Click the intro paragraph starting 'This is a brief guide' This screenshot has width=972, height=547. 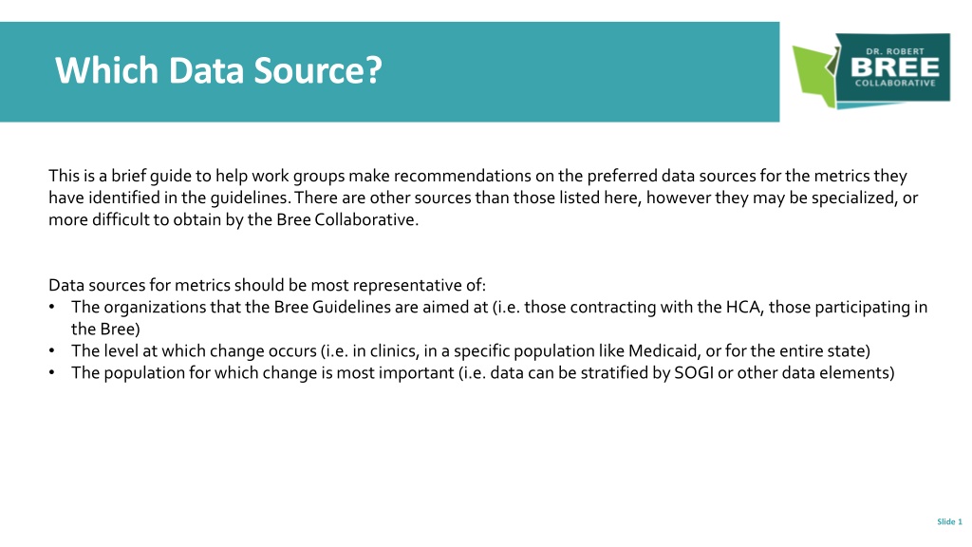click(483, 198)
